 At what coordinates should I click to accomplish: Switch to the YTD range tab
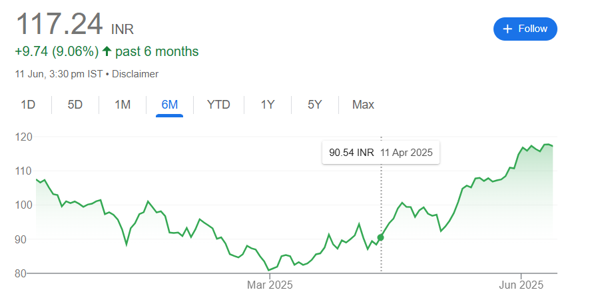(x=218, y=105)
